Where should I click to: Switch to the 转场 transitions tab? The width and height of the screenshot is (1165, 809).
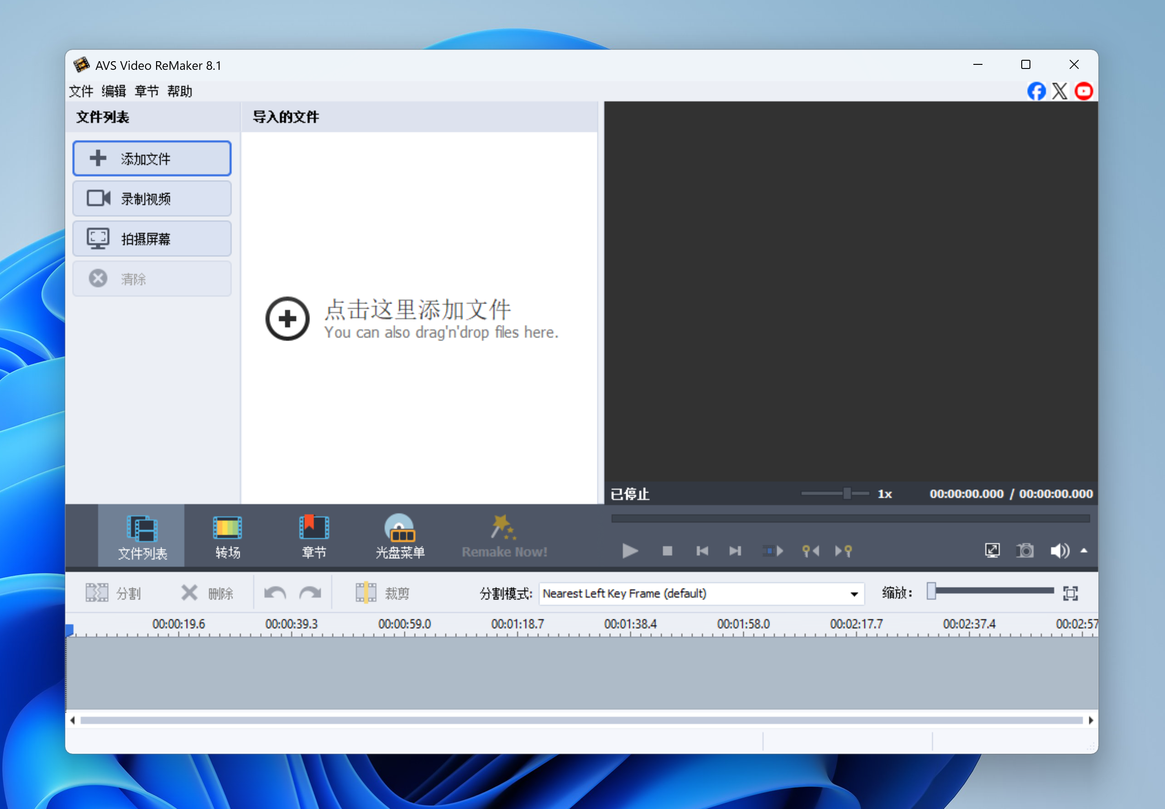tap(227, 536)
